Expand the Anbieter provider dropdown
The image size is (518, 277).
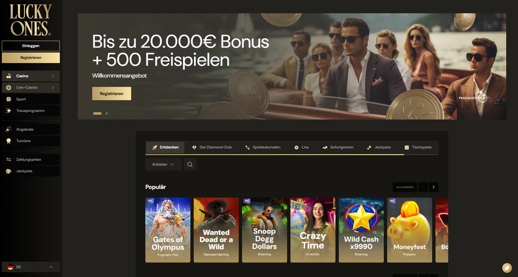pyautogui.click(x=163, y=164)
